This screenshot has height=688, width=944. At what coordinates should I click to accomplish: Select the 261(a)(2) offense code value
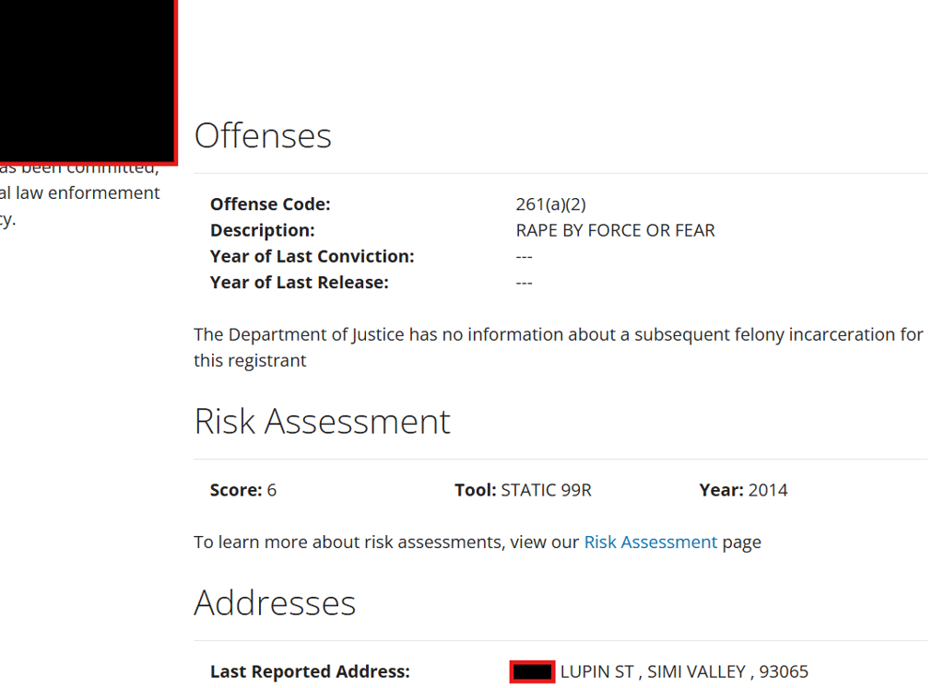550,204
